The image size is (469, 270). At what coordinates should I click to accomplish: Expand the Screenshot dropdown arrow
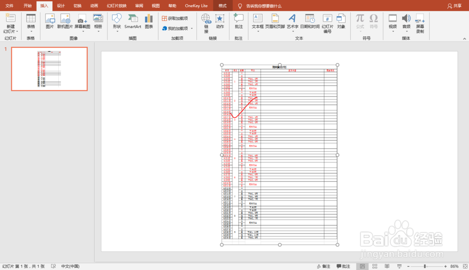pyautogui.click(x=83, y=31)
